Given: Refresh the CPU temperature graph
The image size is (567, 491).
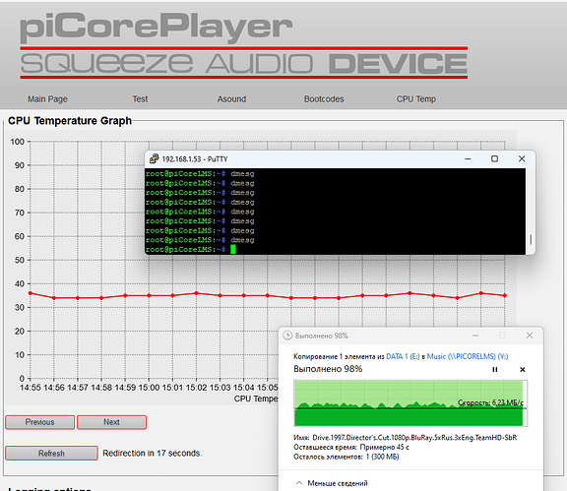Looking at the screenshot, I should point(51,454).
